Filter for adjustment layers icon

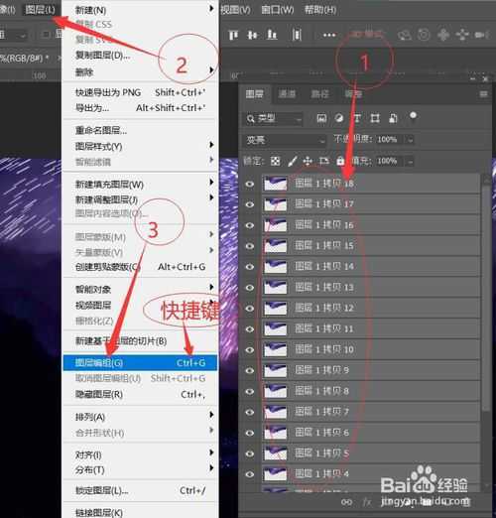[339, 118]
